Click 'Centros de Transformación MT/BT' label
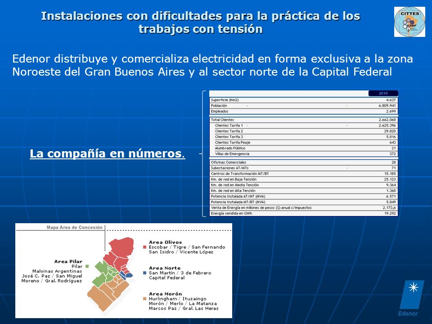This screenshot has width=432, height=324. click(x=240, y=174)
